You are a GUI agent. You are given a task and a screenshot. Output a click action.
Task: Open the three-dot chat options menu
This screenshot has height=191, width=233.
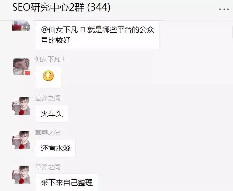tap(224, 9)
